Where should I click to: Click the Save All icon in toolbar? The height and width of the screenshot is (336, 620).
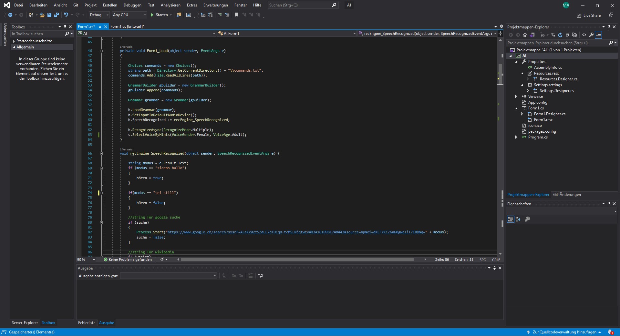click(x=57, y=15)
